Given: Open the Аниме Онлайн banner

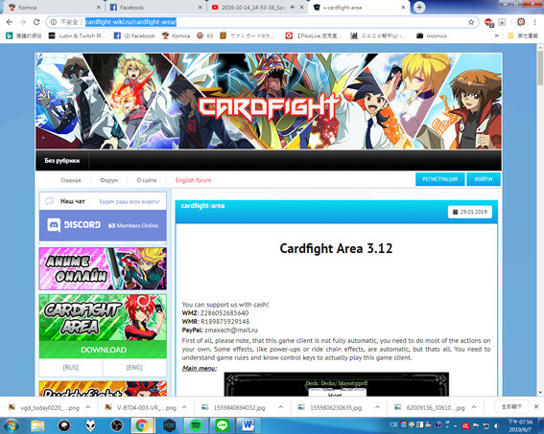Looking at the screenshot, I should pos(103,269).
